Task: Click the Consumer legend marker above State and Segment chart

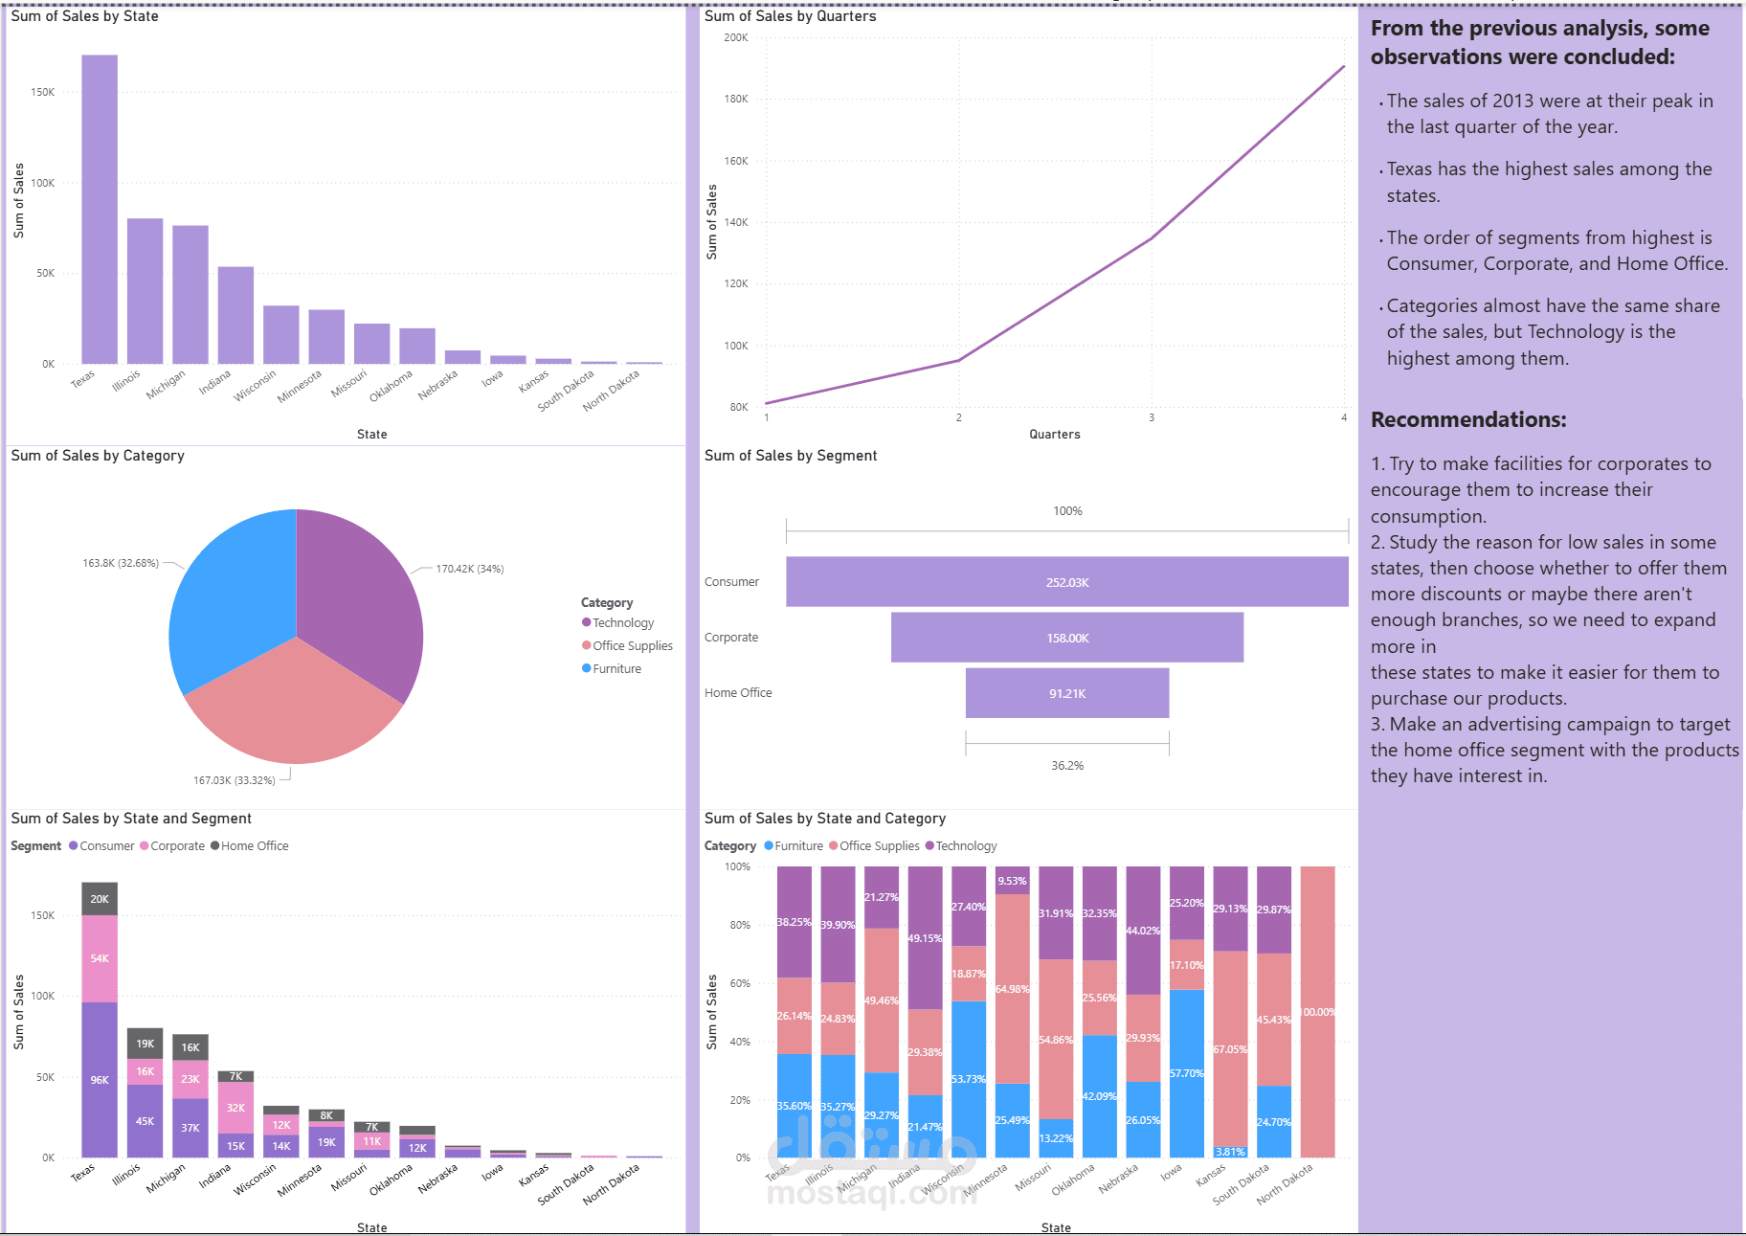Action: (x=72, y=845)
